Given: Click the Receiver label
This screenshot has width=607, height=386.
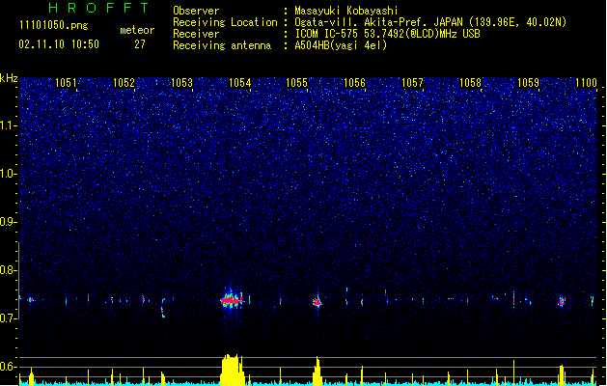Looking at the screenshot, I should (x=196, y=34).
